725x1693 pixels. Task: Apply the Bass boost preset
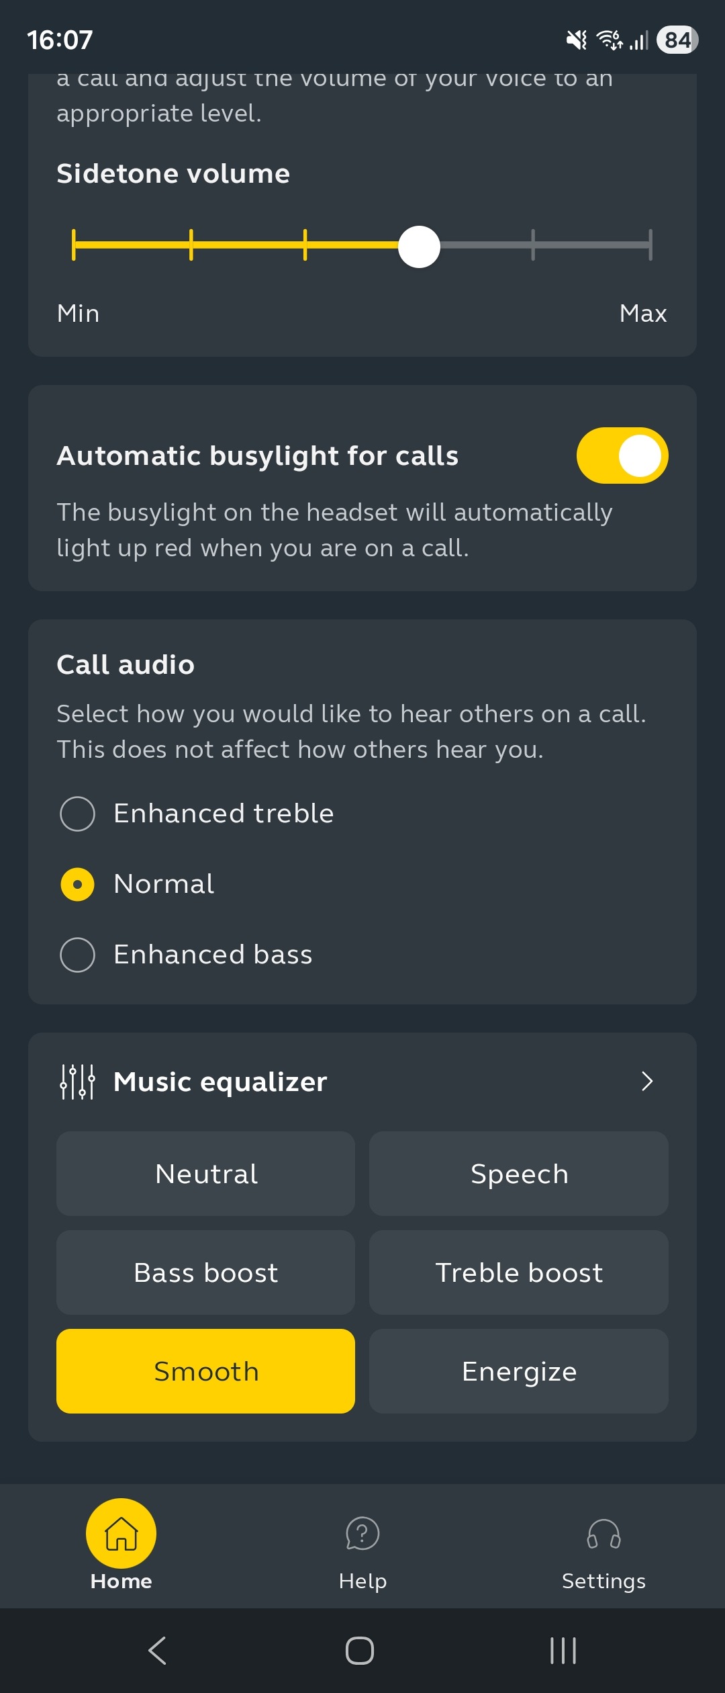coord(206,1272)
